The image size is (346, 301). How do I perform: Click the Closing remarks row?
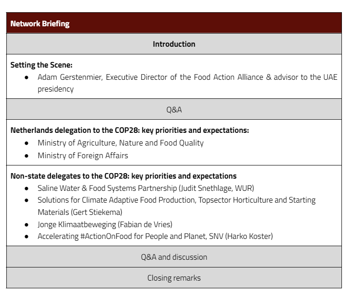point(174,278)
